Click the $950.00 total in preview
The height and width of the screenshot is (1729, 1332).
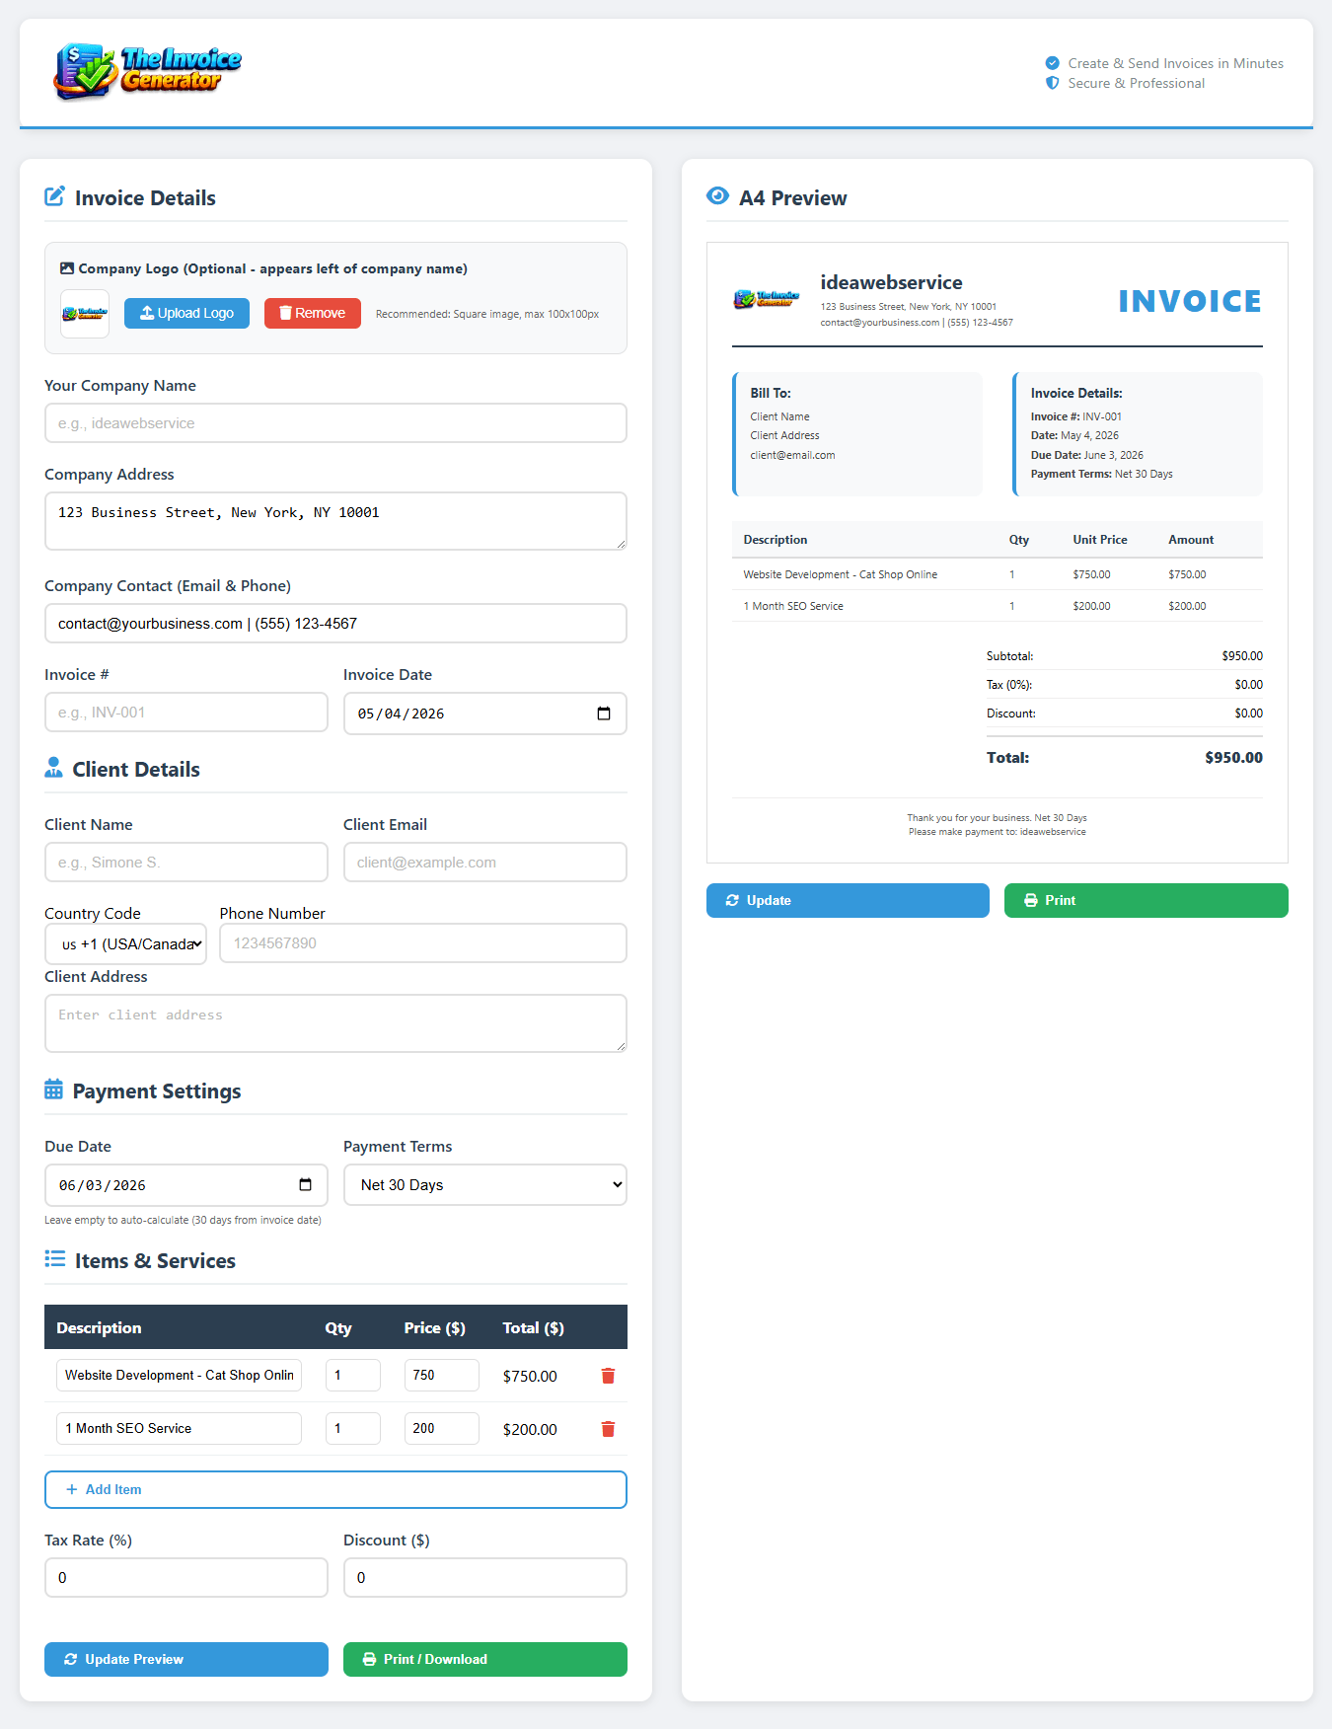pyautogui.click(x=1233, y=757)
